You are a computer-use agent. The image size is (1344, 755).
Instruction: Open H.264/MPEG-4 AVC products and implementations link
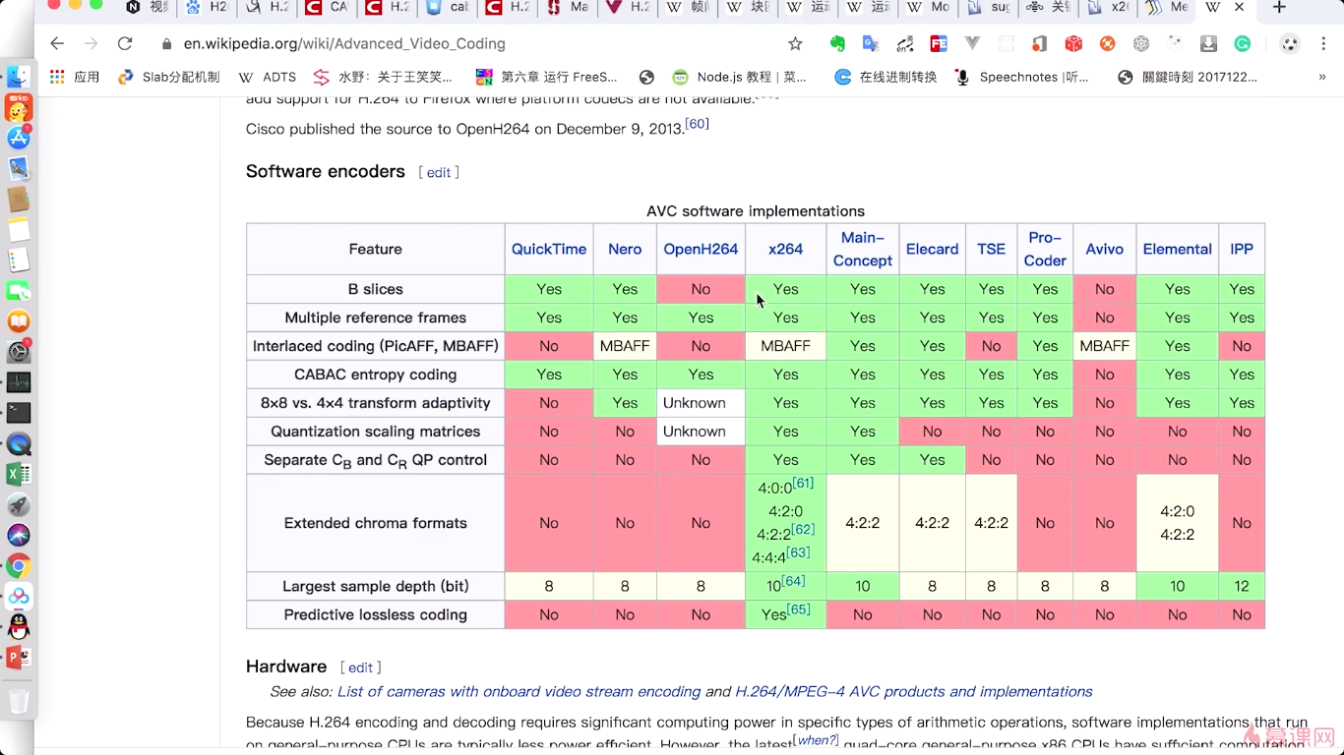click(x=914, y=692)
